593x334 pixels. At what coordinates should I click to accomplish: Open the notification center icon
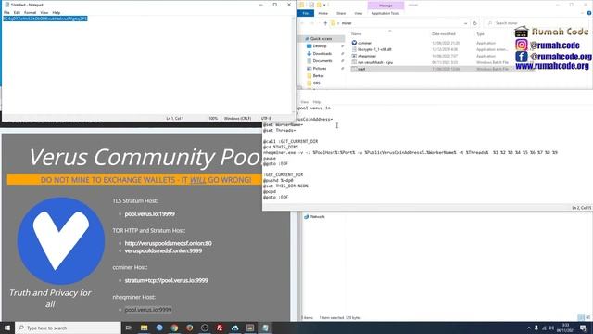[584, 328]
